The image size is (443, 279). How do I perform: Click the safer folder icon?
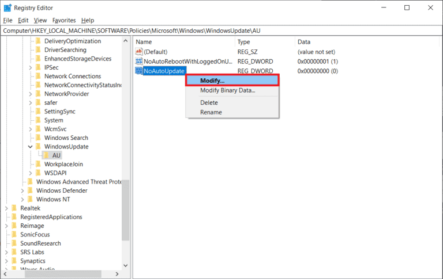point(39,102)
